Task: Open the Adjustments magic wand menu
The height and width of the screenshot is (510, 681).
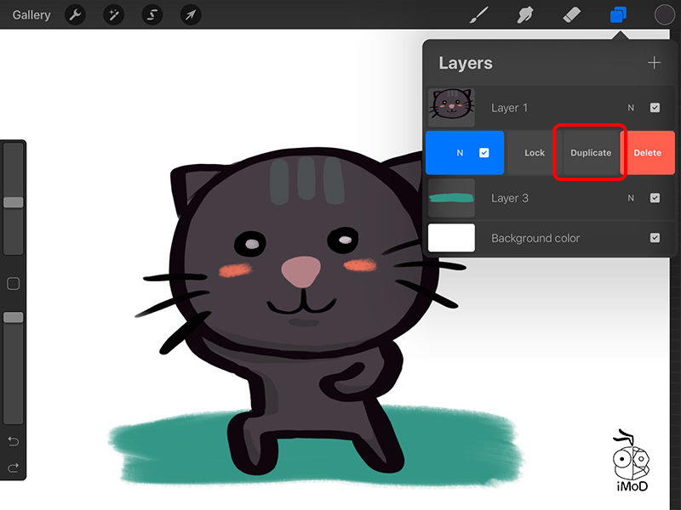Action: click(x=113, y=14)
